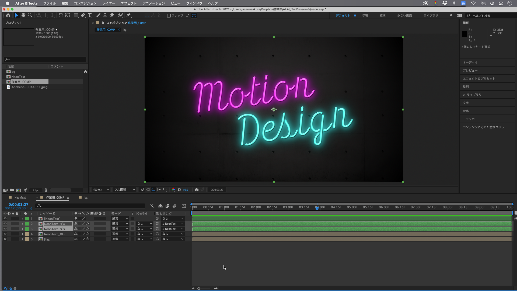The image size is (517, 291).
Task: Open the フル画質 resolution dropdown
Action: pyautogui.click(x=124, y=190)
